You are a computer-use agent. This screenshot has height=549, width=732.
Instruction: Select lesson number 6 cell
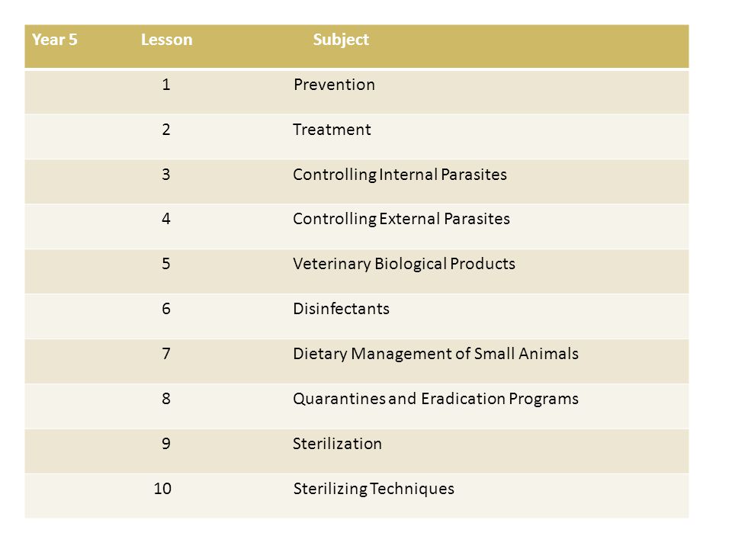(166, 309)
